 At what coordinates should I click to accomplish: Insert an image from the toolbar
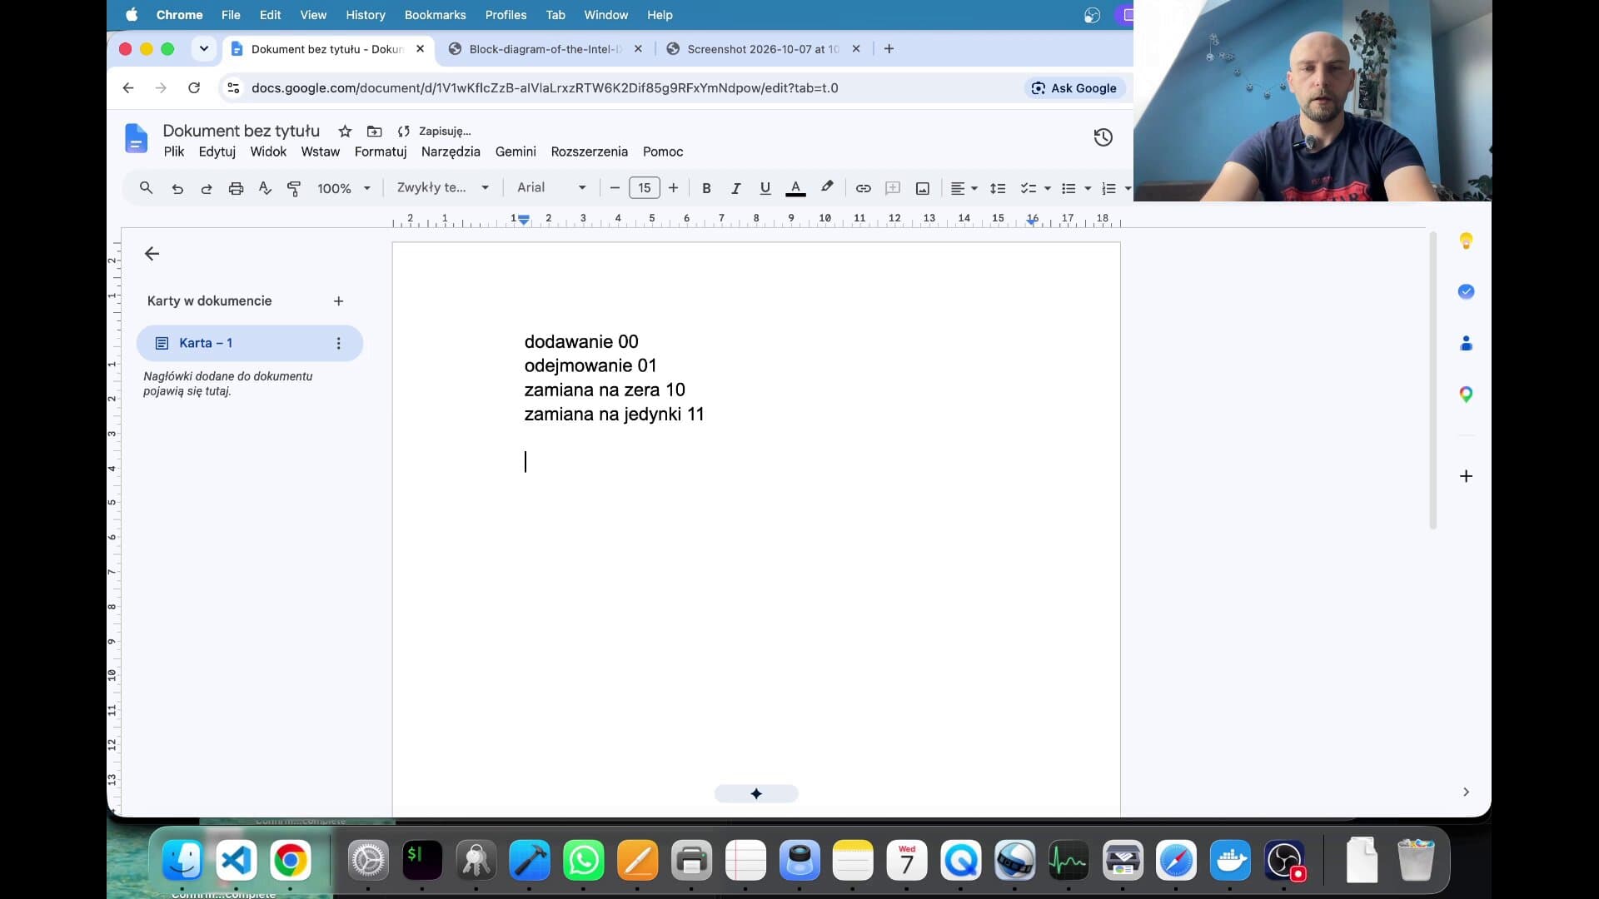923,188
